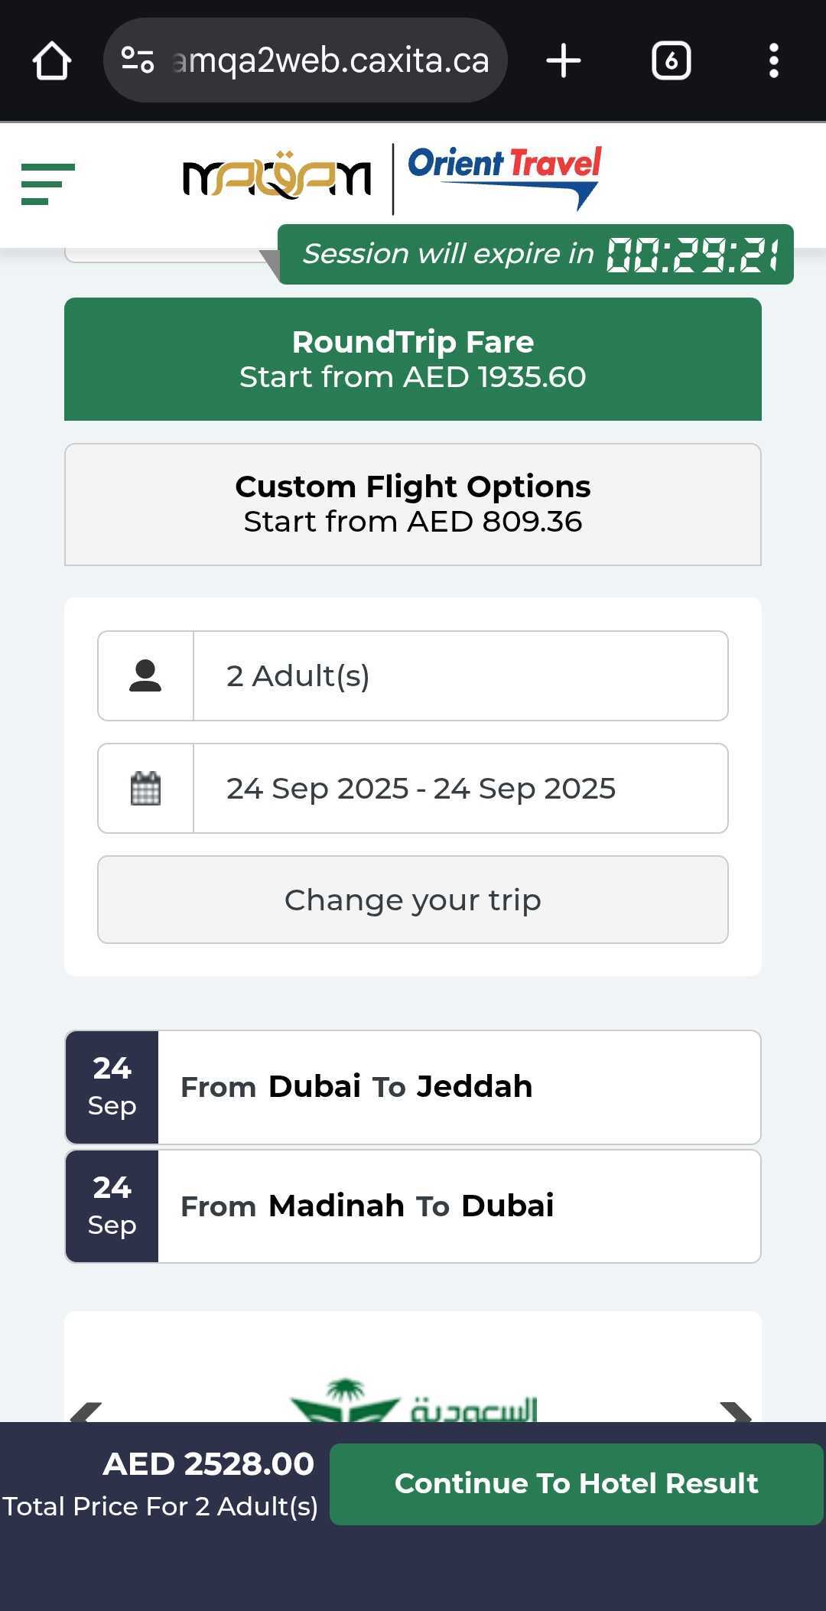Tap the browser home icon
The image size is (826, 1611).
52,61
